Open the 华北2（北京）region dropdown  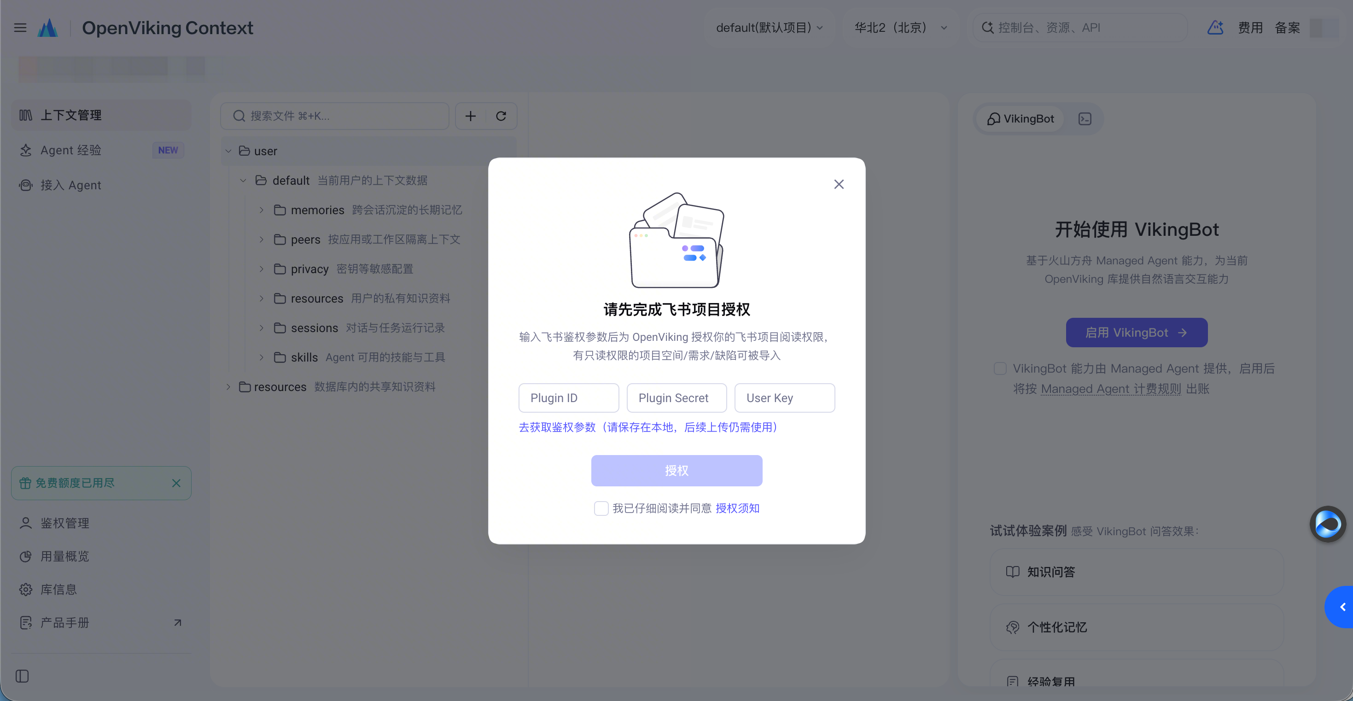901,28
